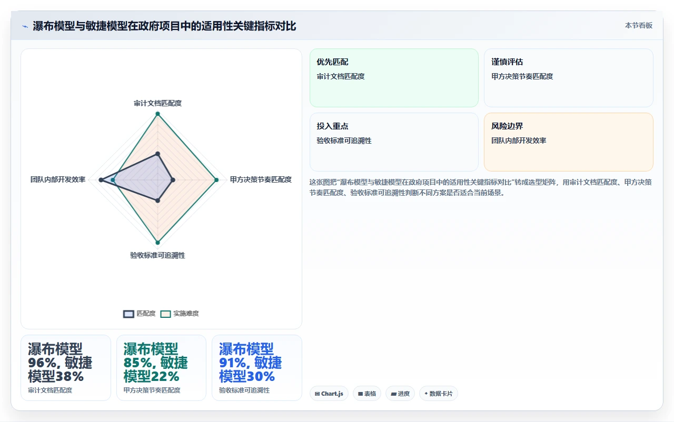
Task: Click the 本节看板 label in the header
Action: [x=639, y=25]
